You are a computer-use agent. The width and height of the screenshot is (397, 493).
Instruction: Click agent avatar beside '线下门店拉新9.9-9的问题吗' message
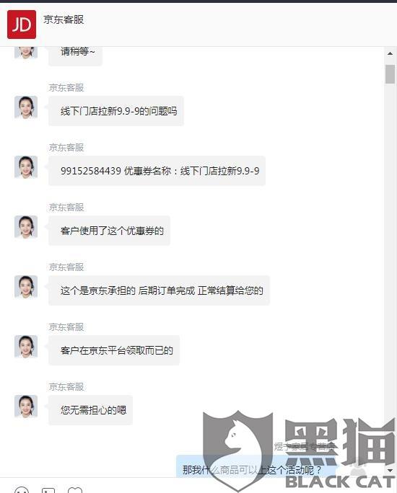[x=26, y=107]
